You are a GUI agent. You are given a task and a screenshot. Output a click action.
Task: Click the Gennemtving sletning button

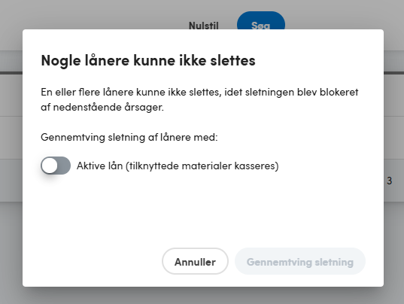300,261
